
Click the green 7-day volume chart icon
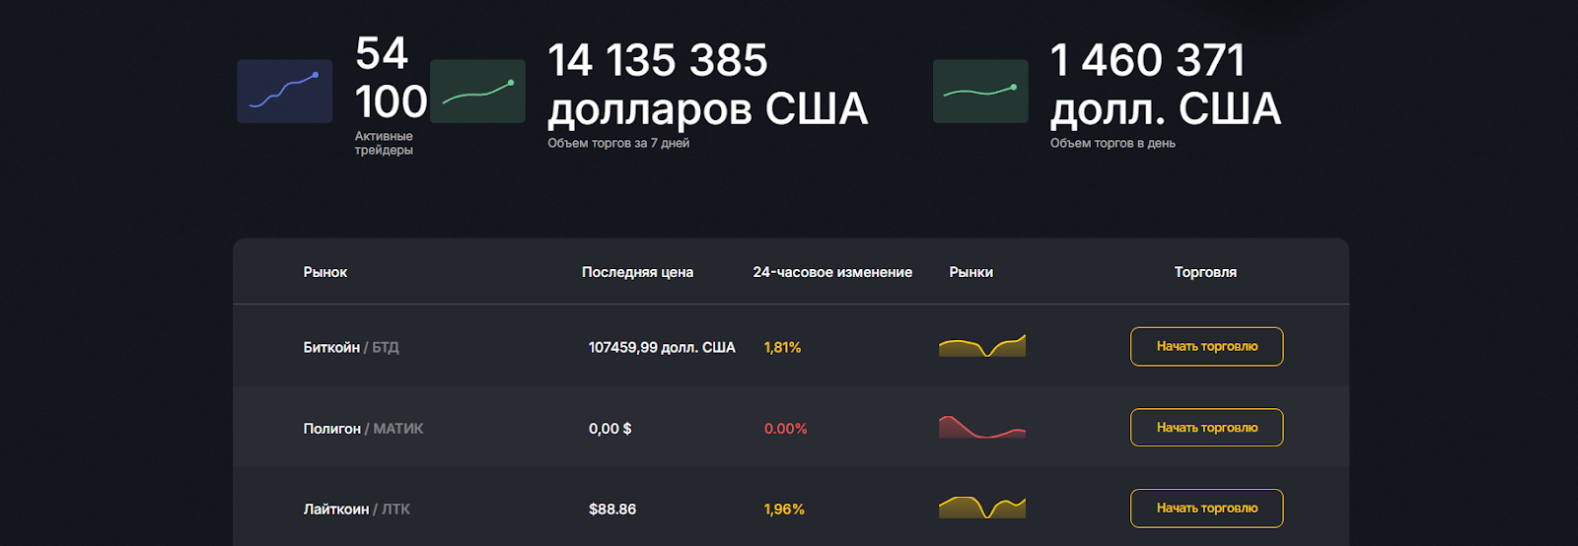[x=477, y=92]
